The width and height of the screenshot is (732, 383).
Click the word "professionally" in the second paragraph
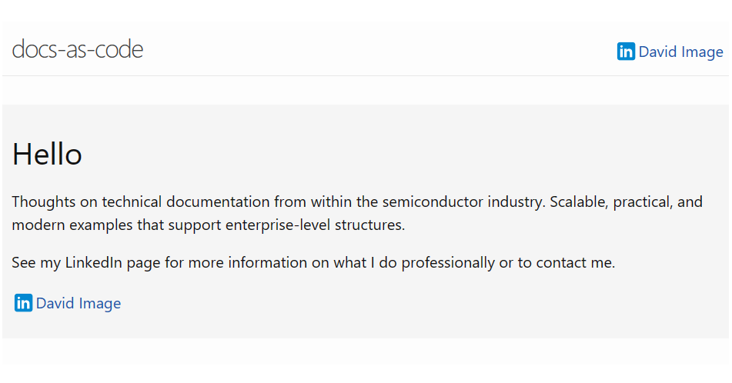pos(448,263)
